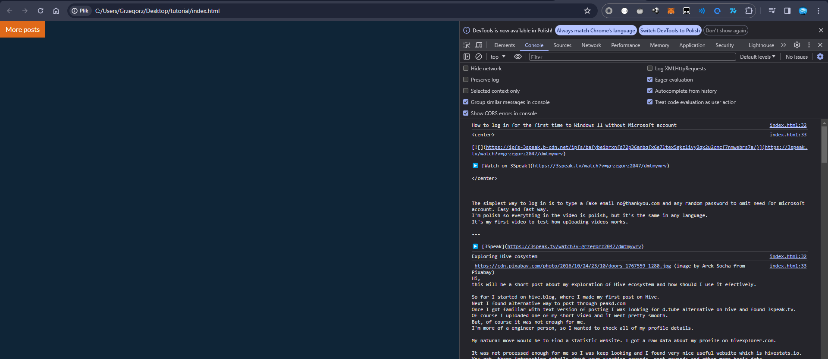Open the Watch on 3Speak link URL
Screen dimensions: 828x359
[x=600, y=166]
